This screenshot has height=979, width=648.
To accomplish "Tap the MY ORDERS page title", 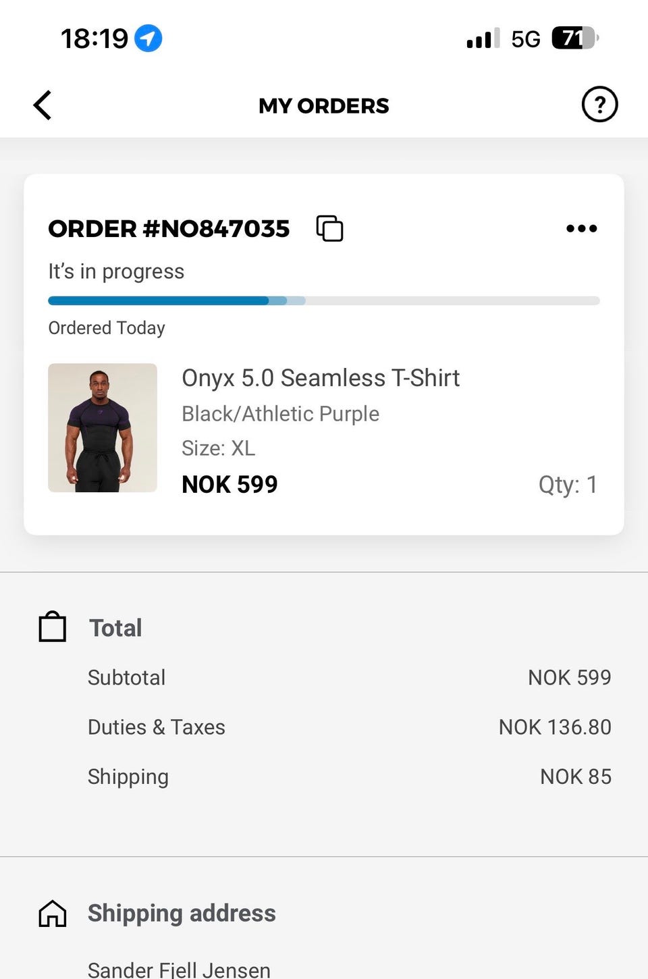I will click(324, 105).
